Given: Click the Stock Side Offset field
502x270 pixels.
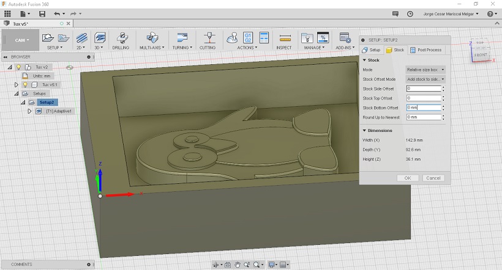Looking at the screenshot, I should [424, 89].
